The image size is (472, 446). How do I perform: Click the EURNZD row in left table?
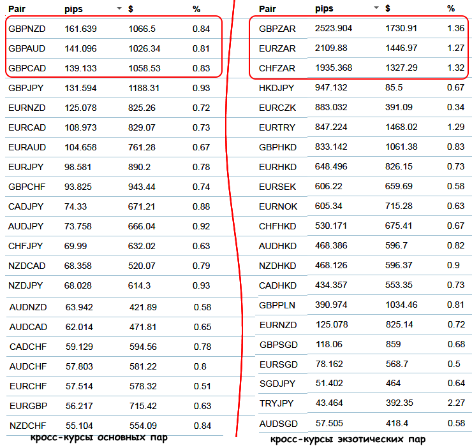(114, 108)
